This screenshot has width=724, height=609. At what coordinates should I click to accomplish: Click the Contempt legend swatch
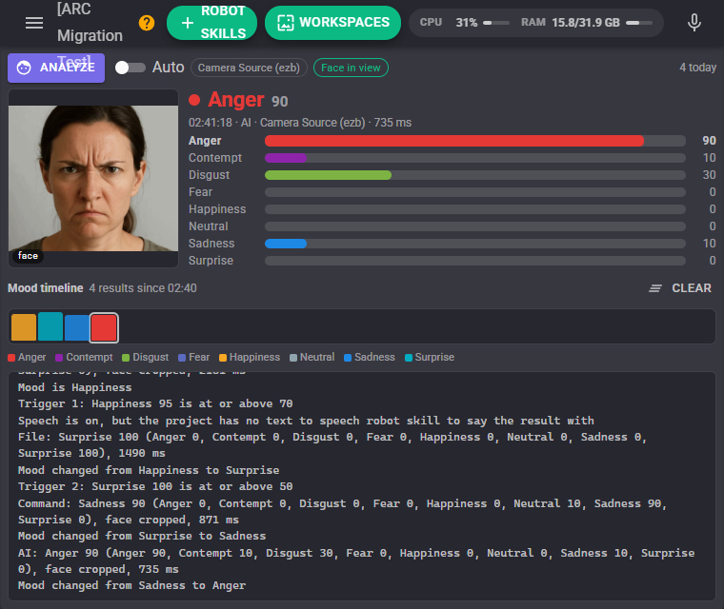point(59,358)
